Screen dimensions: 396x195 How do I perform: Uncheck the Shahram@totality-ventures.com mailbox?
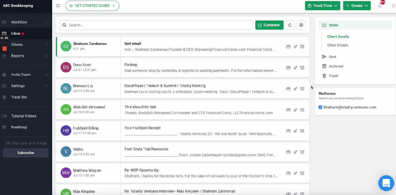[x=320, y=107]
